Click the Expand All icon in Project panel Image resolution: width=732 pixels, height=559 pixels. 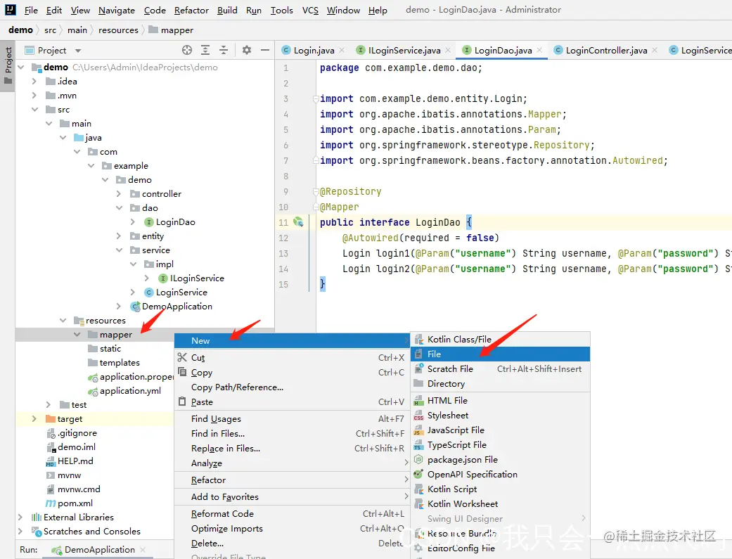pyautogui.click(x=205, y=50)
